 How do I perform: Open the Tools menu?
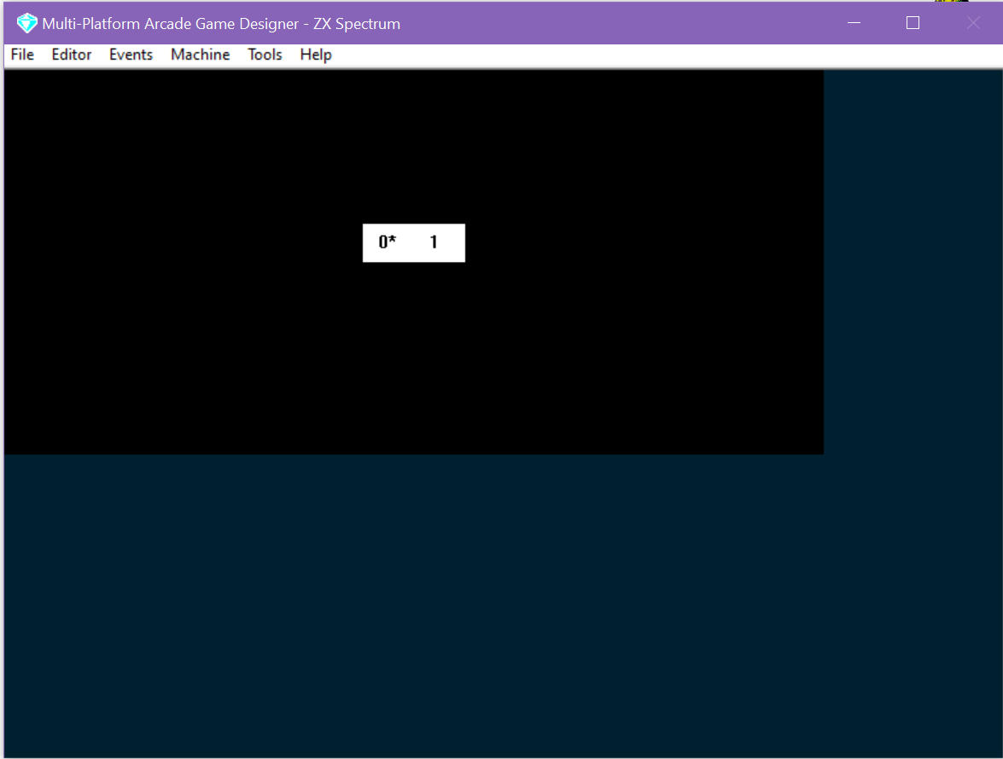(265, 55)
